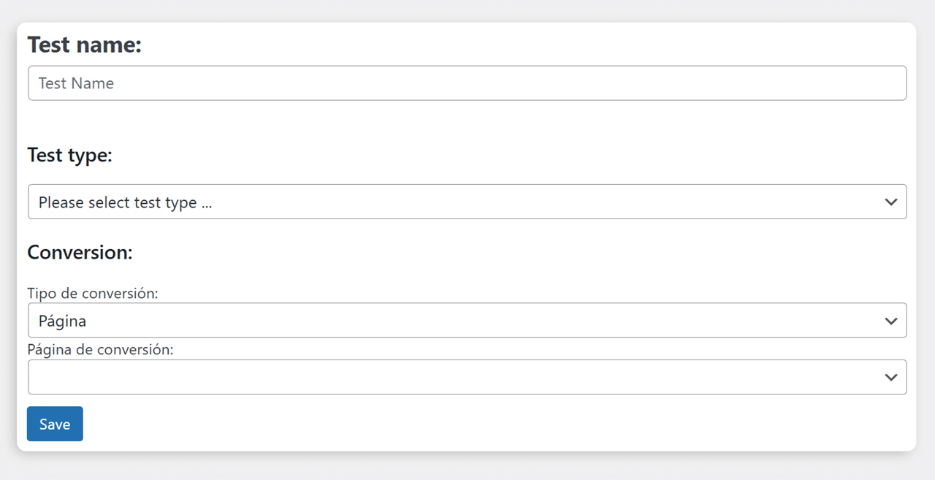Click the "Save" label on the button
The height and width of the screenshot is (480, 935).
point(55,424)
